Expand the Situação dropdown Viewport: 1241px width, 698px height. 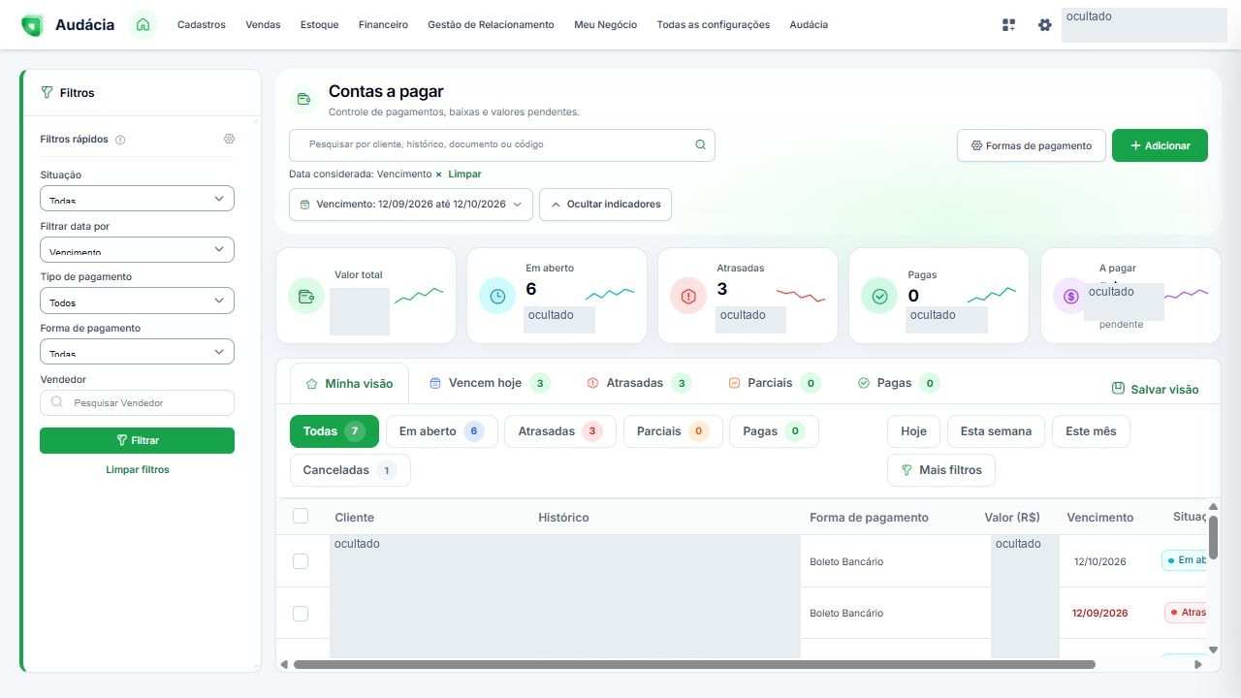(x=137, y=198)
